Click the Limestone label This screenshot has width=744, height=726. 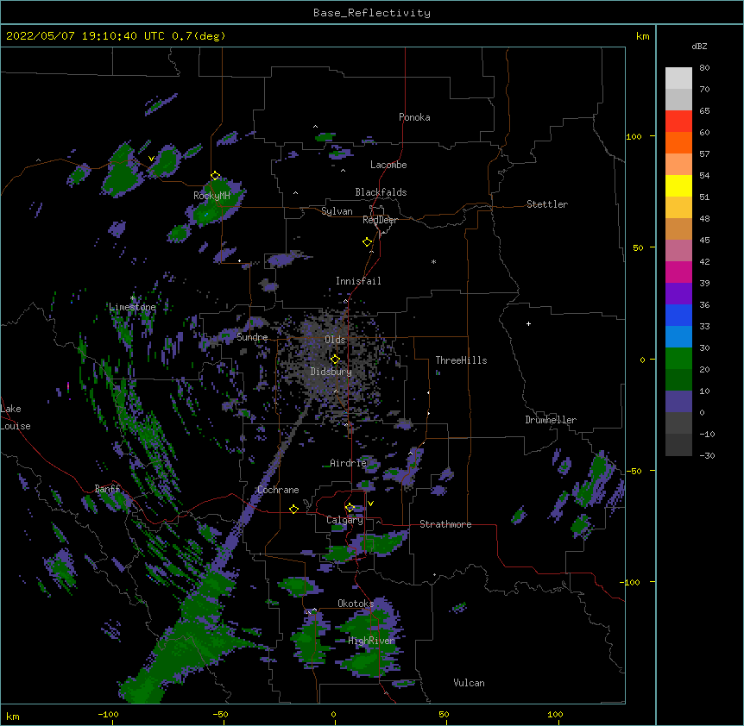click(132, 307)
